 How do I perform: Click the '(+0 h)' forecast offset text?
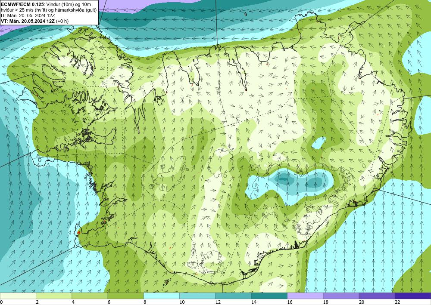pos(62,21)
